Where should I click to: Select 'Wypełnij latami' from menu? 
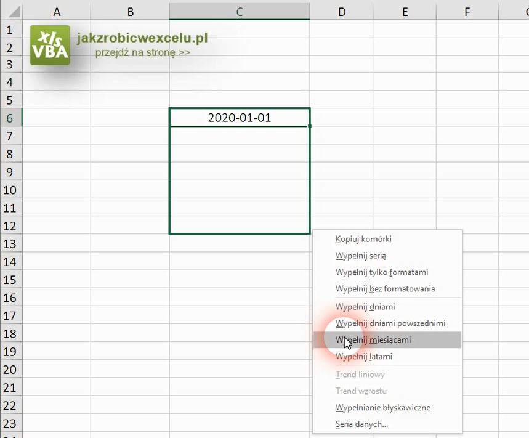pos(364,357)
